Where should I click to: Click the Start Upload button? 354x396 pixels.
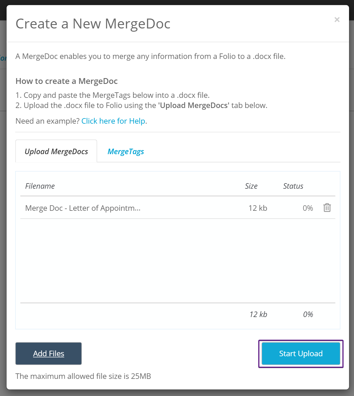pyautogui.click(x=301, y=353)
